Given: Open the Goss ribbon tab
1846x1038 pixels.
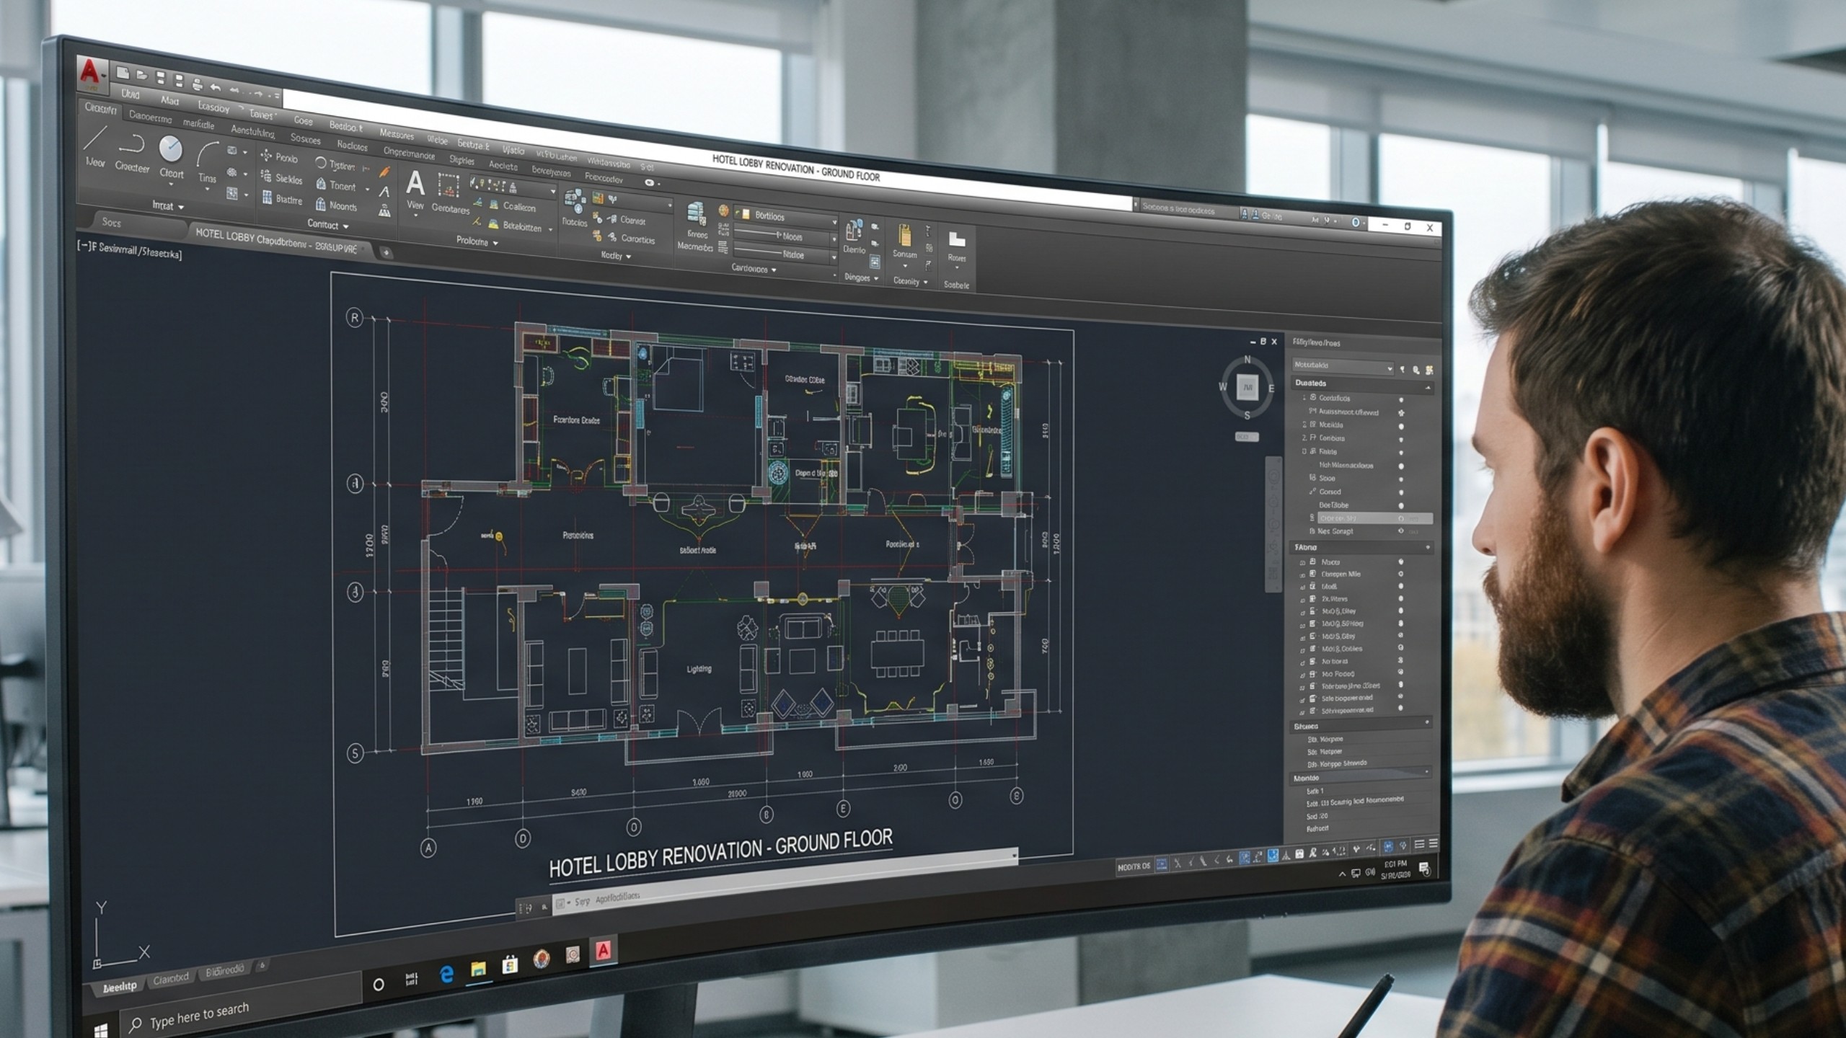Looking at the screenshot, I should [303, 120].
